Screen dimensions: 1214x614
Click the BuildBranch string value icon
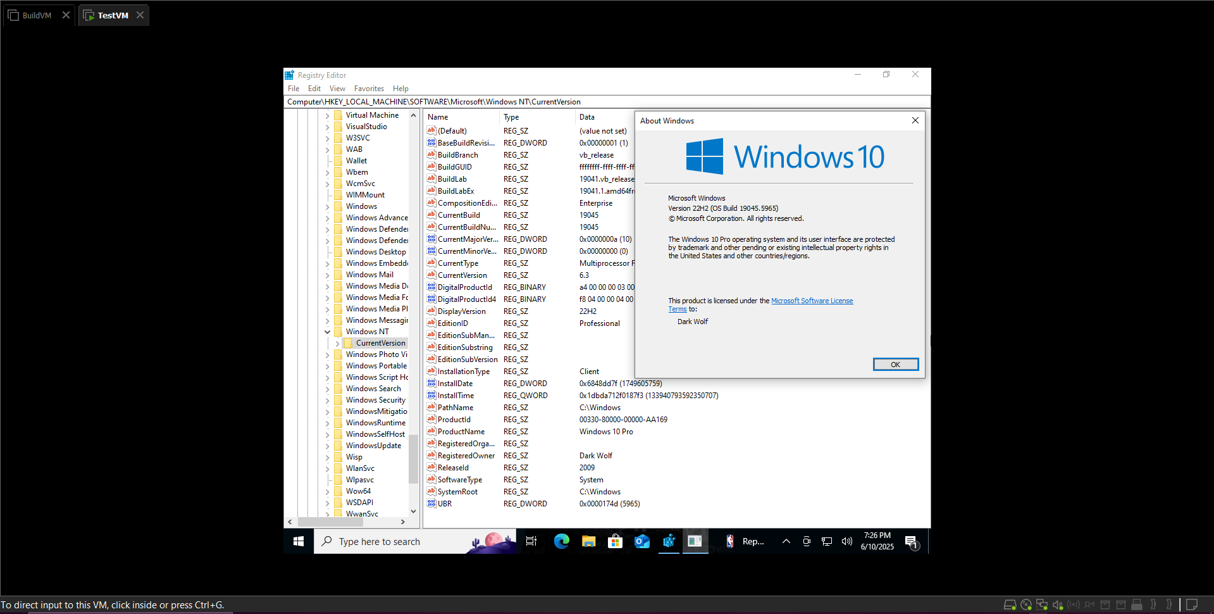tap(431, 154)
